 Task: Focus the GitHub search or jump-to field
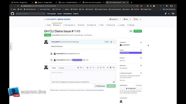point(30,14)
